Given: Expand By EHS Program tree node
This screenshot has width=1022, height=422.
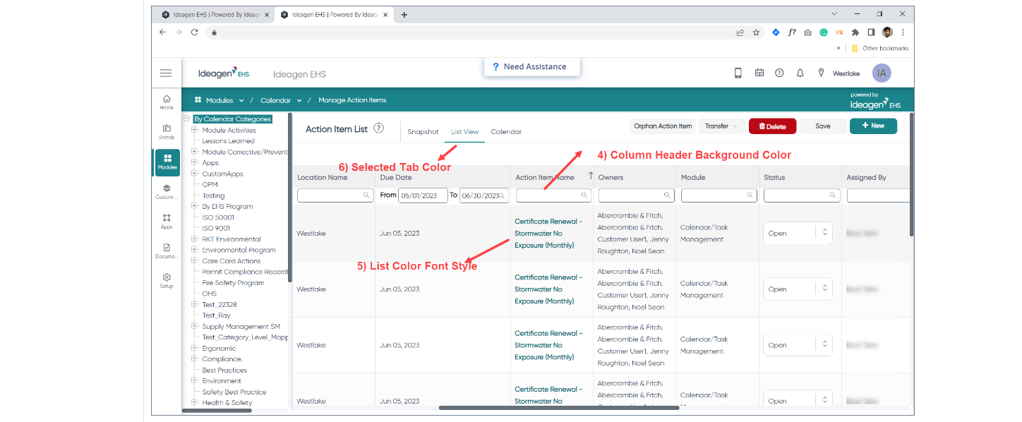Looking at the screenshot, I should tap(195, 206).
